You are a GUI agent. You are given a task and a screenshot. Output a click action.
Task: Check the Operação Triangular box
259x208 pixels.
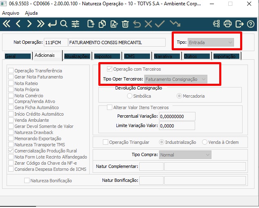pos(105,142)
